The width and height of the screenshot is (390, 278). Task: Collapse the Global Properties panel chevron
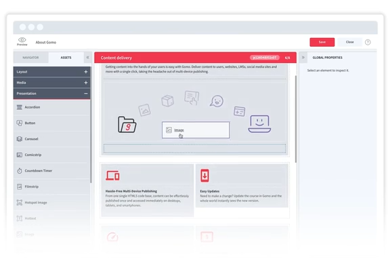tap(303, 57)
